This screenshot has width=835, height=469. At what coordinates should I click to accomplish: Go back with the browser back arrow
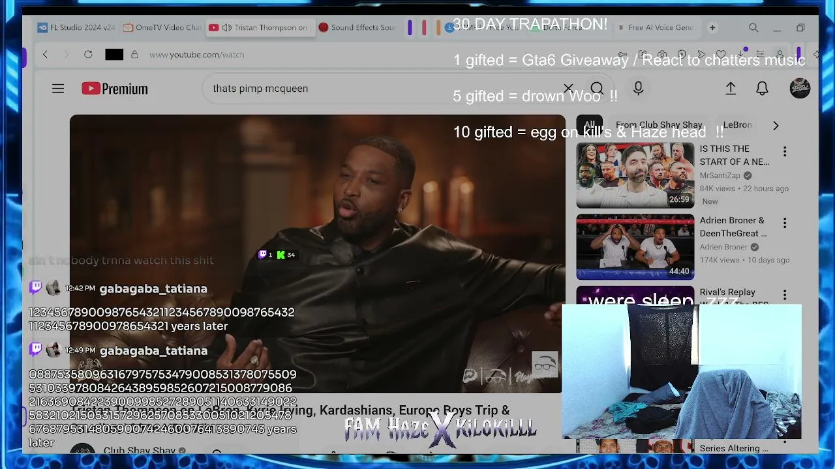(45, 55)
